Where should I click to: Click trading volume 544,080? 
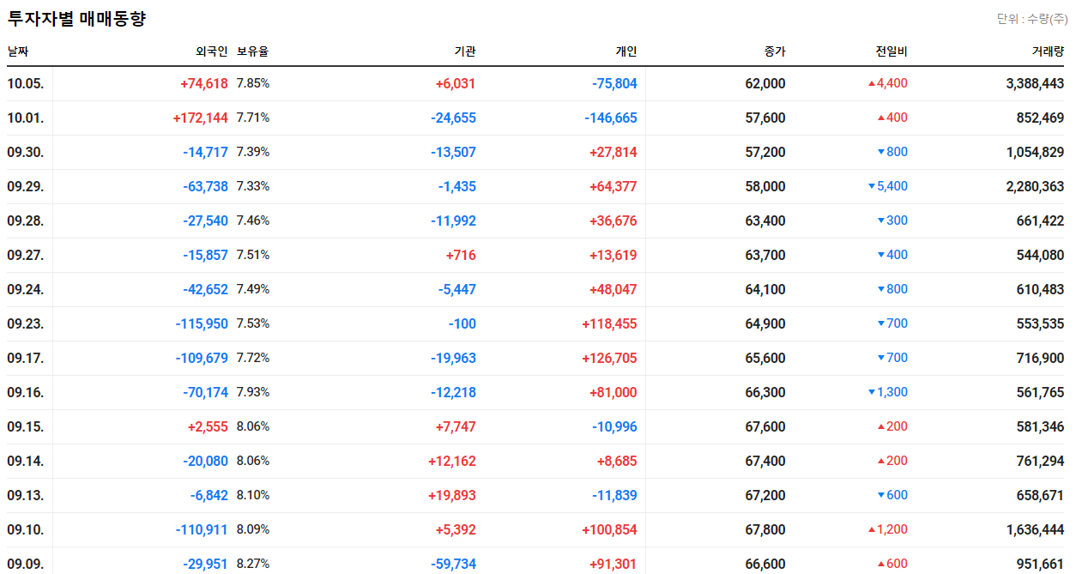point(1040,255)
